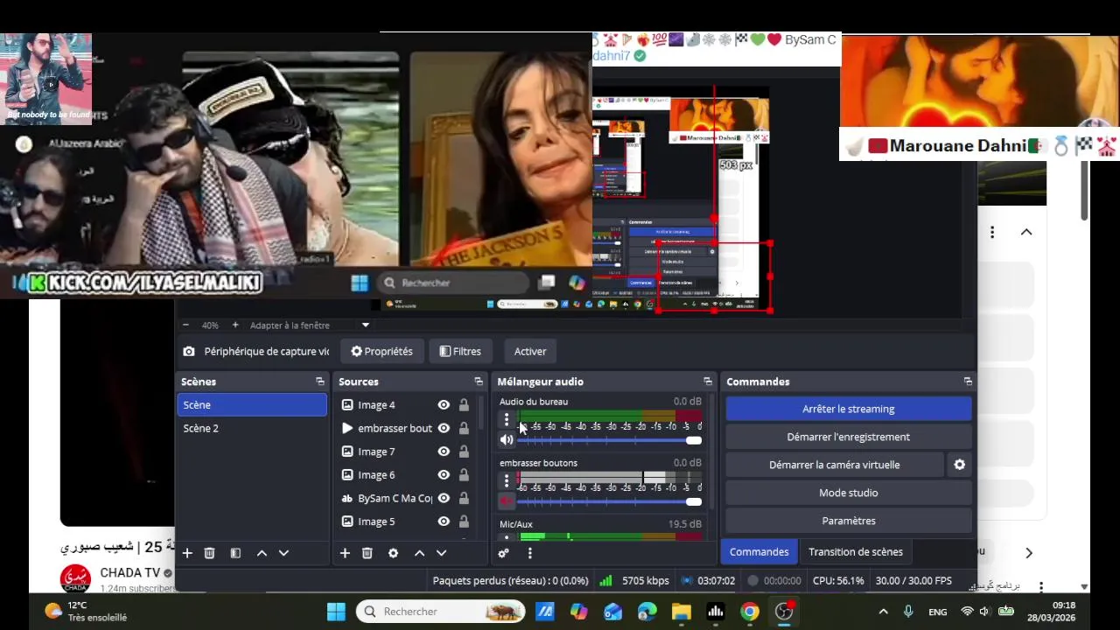Select Scène 2 in scenes list
This screenshot has height=630, width=1120.
click(252, 428)
